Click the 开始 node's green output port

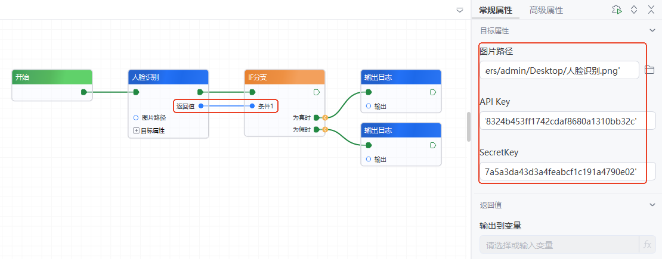pos(84,92)
